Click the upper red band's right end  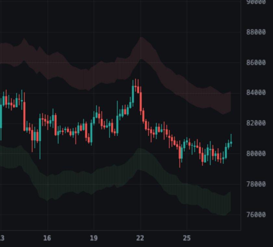coord(230,101)
